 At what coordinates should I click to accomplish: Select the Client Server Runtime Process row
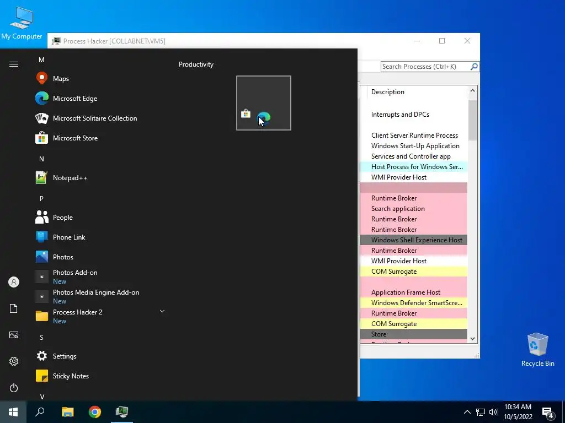click(x=414, y=135)
